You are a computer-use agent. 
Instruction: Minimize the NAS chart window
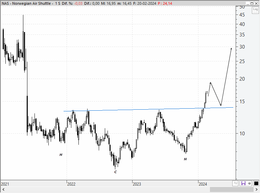[248, 3]
